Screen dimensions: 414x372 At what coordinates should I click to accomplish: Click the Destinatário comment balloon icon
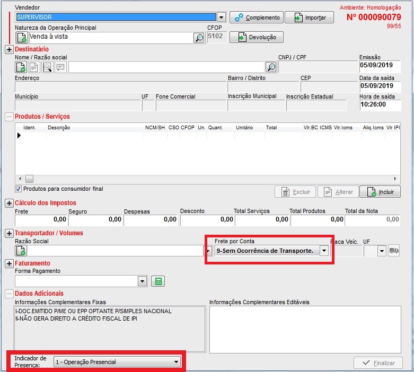[60, 67]
